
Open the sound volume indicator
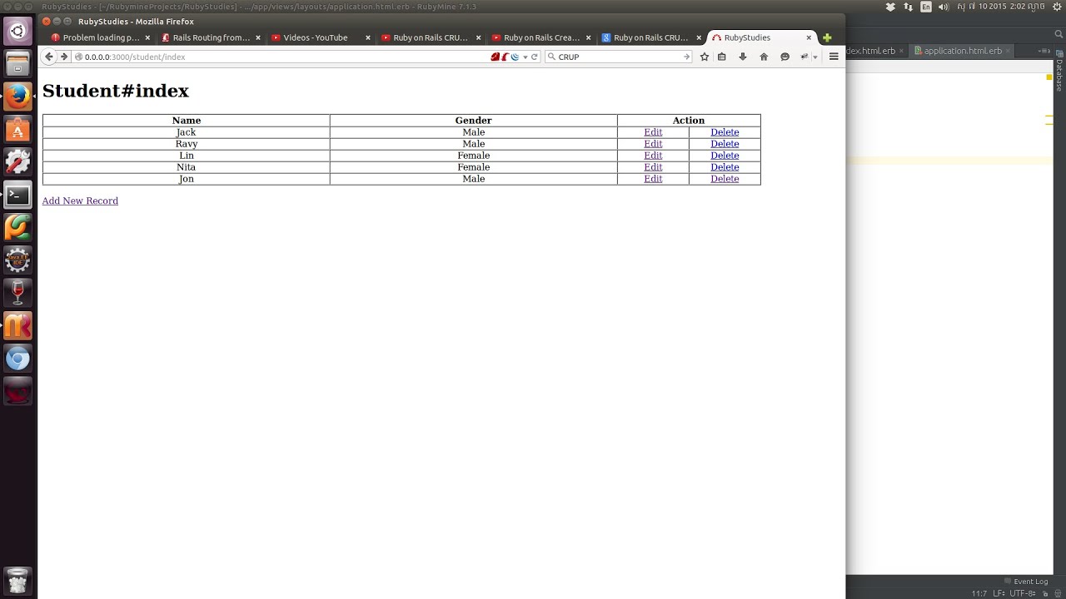pos(944,7)
